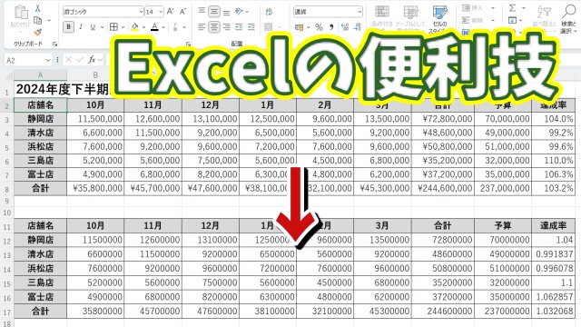Click the AutoSum sigma icon
This screenshot has width=581, height=327.
tap(512, 8)
